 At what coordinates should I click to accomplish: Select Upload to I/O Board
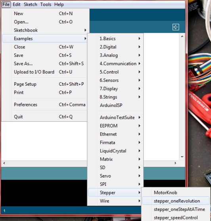pyautogui.click(x=45, y=72)
